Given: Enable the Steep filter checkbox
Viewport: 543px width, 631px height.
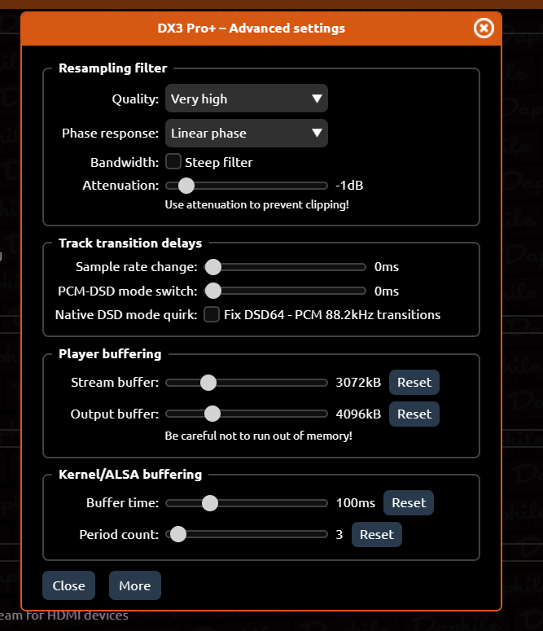Looking at the screenshot, I should 173,162.
